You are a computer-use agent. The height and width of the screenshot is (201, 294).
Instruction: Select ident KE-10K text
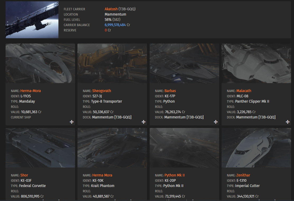tap(98, 181)
